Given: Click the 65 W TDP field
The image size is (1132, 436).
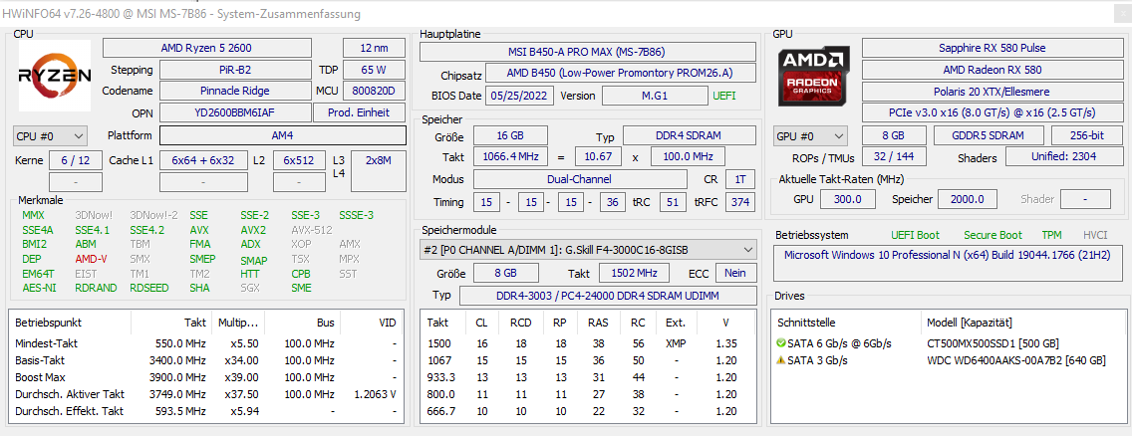Looking at the screenshot, I should click(374, 70).
